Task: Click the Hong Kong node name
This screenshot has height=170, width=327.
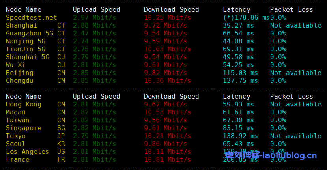Action: [x=24, y=104]
